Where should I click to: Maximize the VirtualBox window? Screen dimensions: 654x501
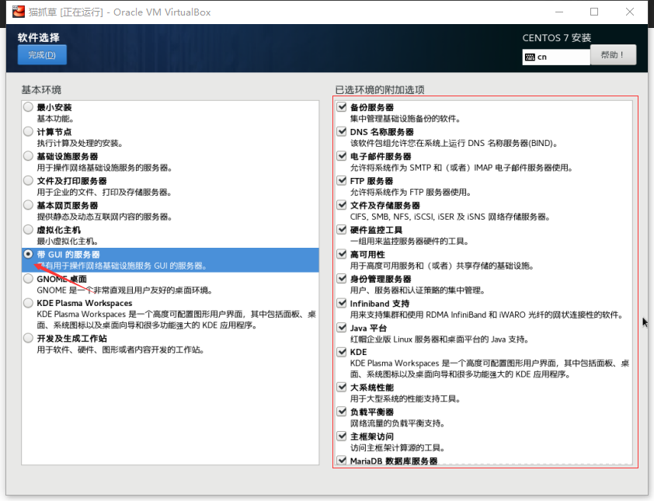(594, 12)
